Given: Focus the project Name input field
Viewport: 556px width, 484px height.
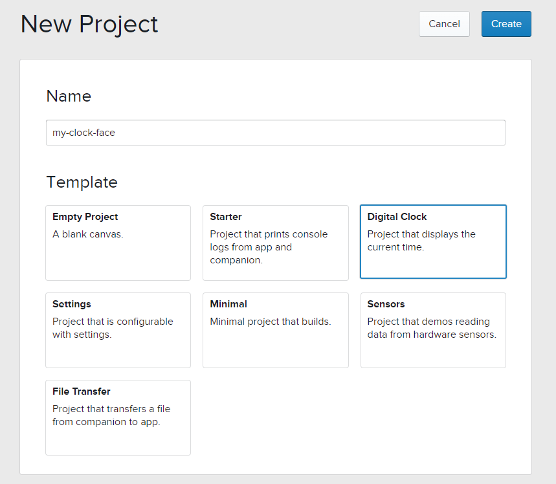Looking at the screenshot, I should (x=275, y=133).
